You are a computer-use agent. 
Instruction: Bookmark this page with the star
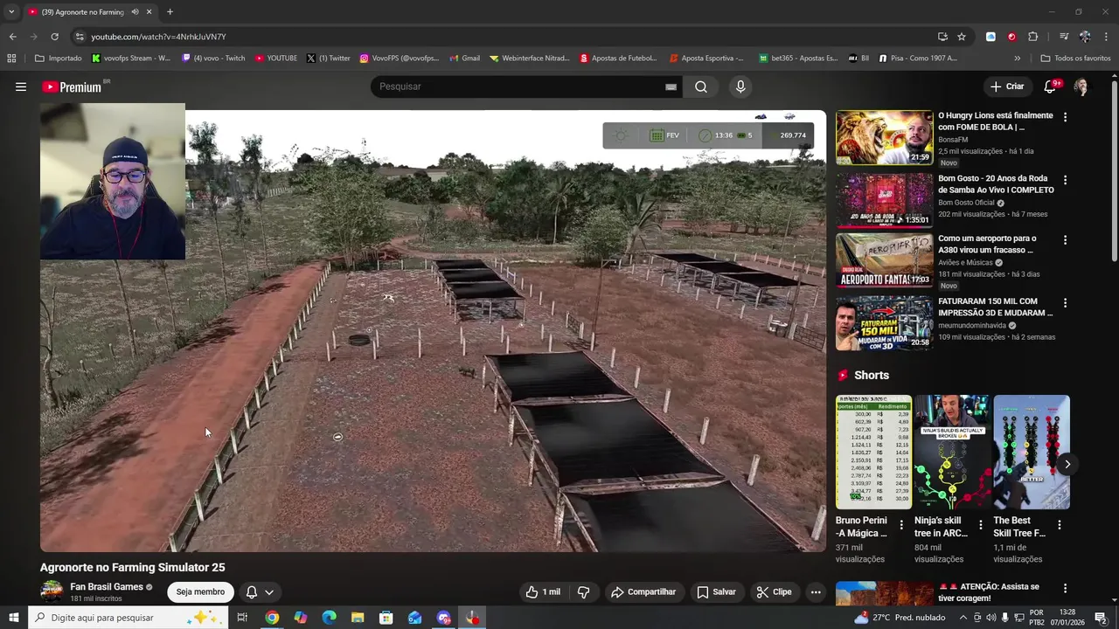coord(962,37)
